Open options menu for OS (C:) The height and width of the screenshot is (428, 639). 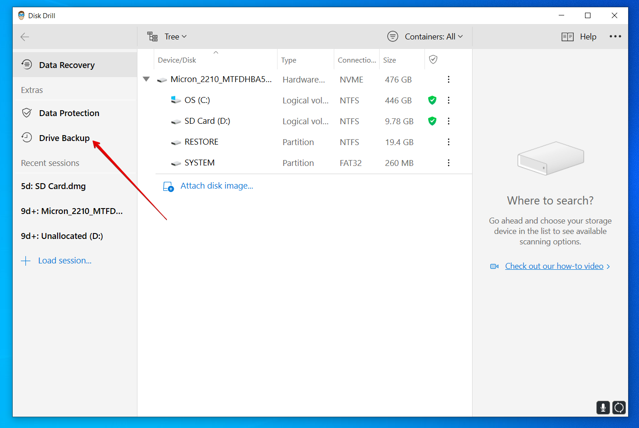click(449, 100)
